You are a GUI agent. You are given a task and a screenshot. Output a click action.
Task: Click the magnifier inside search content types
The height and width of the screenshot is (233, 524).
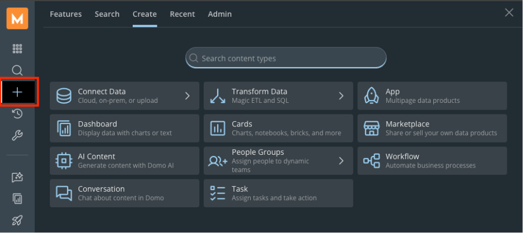[x=194, y=58]
